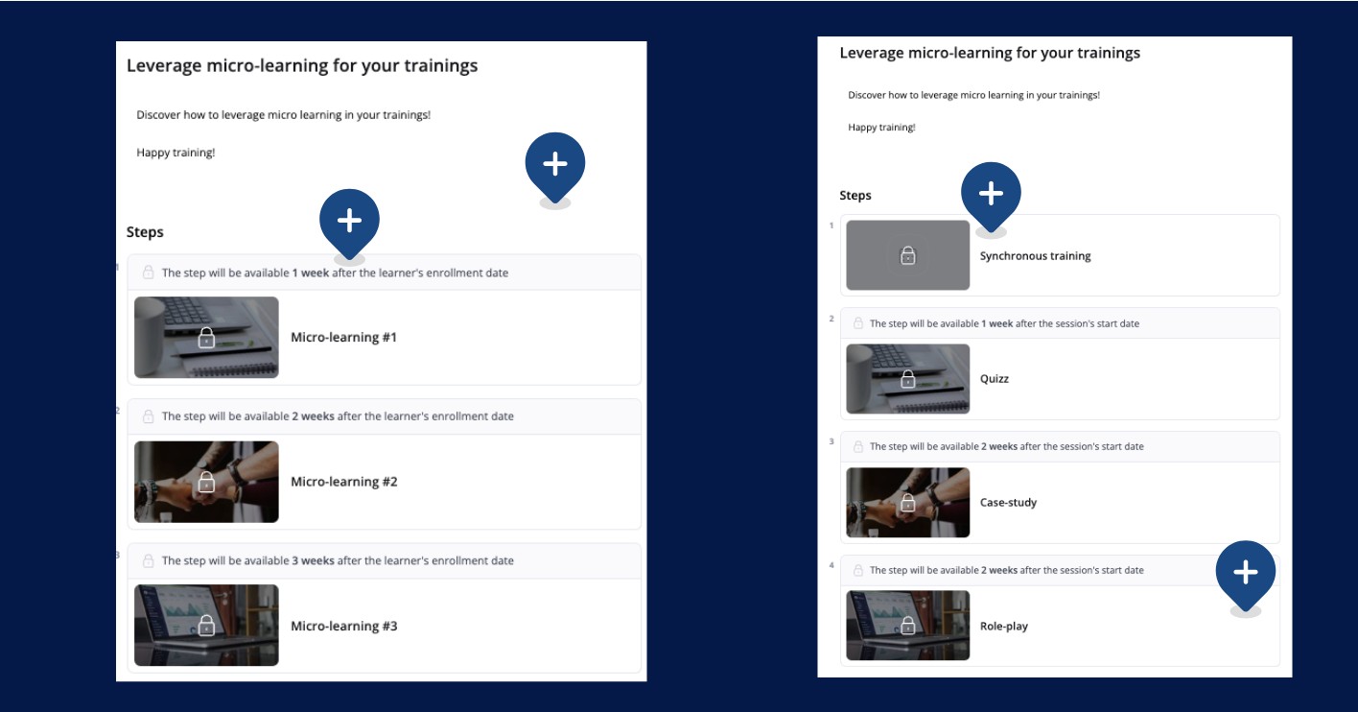Click the lock icon on the Quizz thumbnail
The image size is (1358, 712).
[907, 378]
